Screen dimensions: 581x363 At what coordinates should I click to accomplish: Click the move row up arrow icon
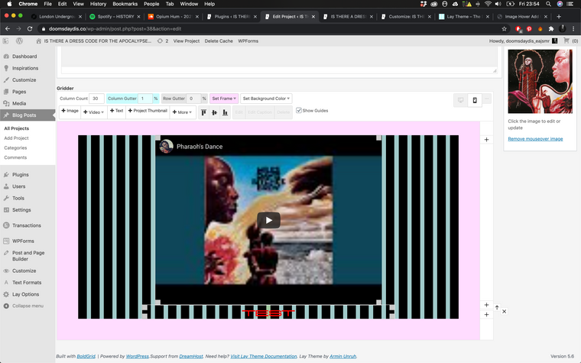coord(496,308)
